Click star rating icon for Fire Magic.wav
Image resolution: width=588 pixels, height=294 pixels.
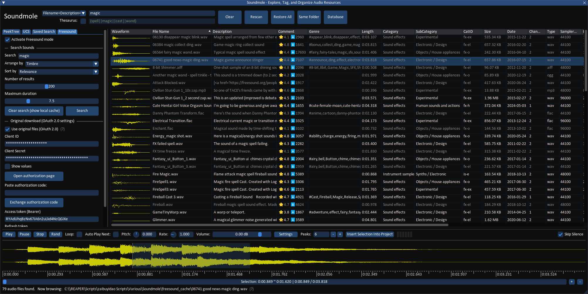click(281, 174)
